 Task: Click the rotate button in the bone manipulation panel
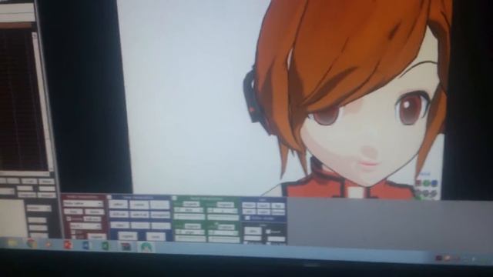coord(139,205)
